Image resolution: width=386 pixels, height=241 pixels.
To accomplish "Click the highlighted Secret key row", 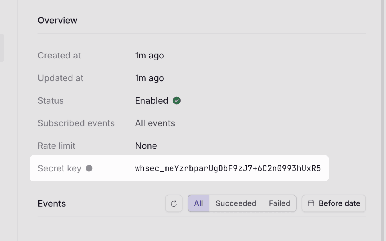I will (x=179, y=168).
